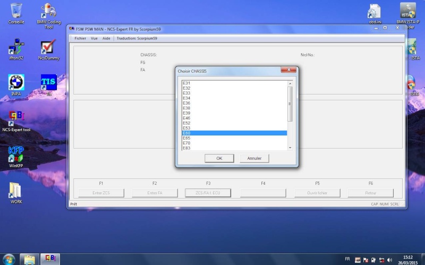
Task: Click the FR language indicator
Action: point(347,259)
